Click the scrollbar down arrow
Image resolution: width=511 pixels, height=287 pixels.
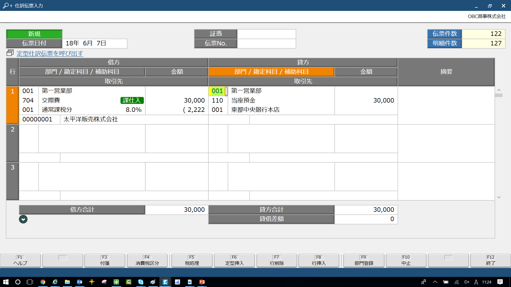pos(499,197)
